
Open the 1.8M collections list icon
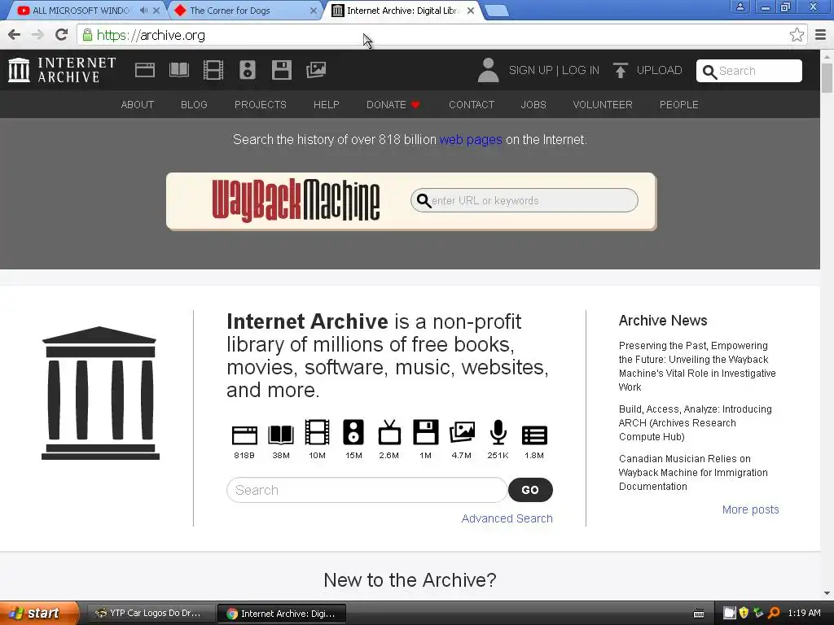(x=534, y=435)
